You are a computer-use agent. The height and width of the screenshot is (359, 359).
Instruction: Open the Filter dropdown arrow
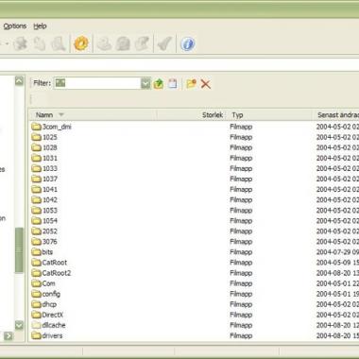145,83
